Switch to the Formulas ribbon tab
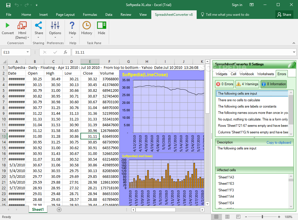298x220 pixels. 90,15
